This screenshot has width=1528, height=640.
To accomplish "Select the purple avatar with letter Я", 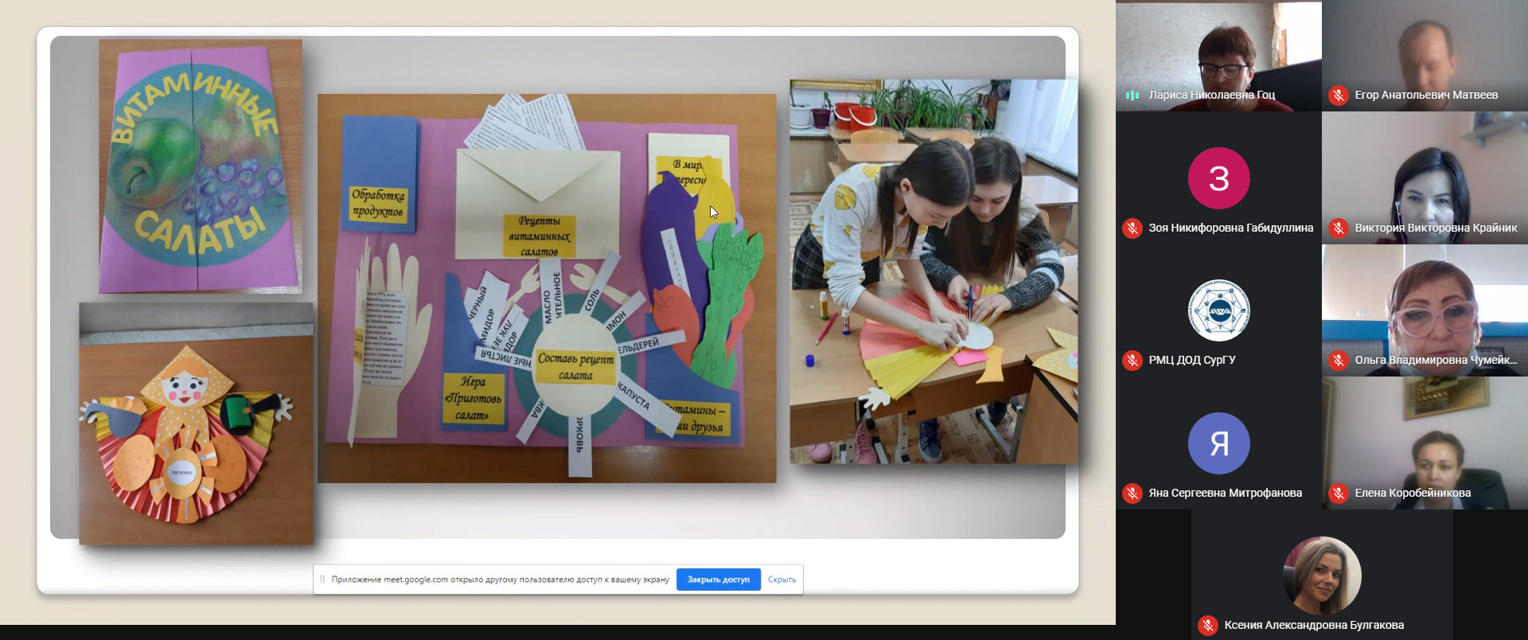I will point(1218,443).
